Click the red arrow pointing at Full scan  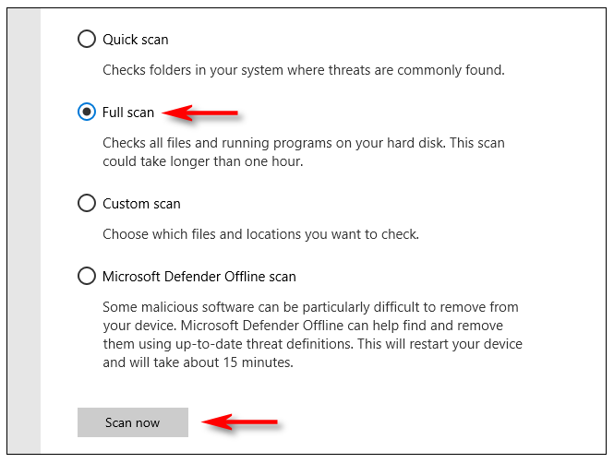(x=200, y=113)
